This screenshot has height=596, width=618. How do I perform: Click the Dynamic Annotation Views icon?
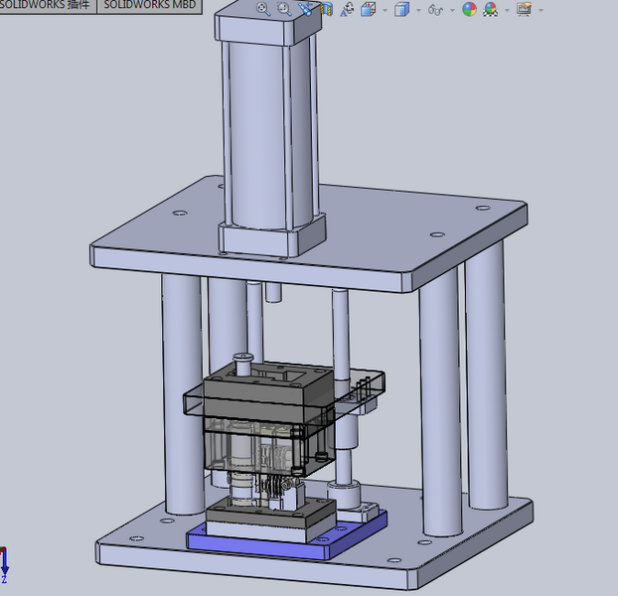347,9
